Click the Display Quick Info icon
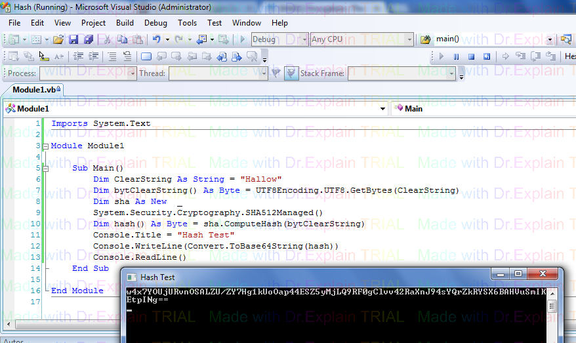 tap(44, 56)
